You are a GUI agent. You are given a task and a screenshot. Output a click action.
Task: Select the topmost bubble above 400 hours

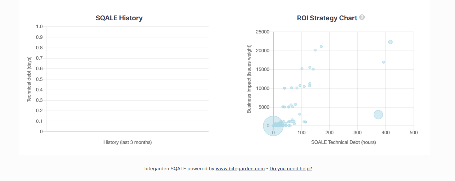tap(390, 42)
